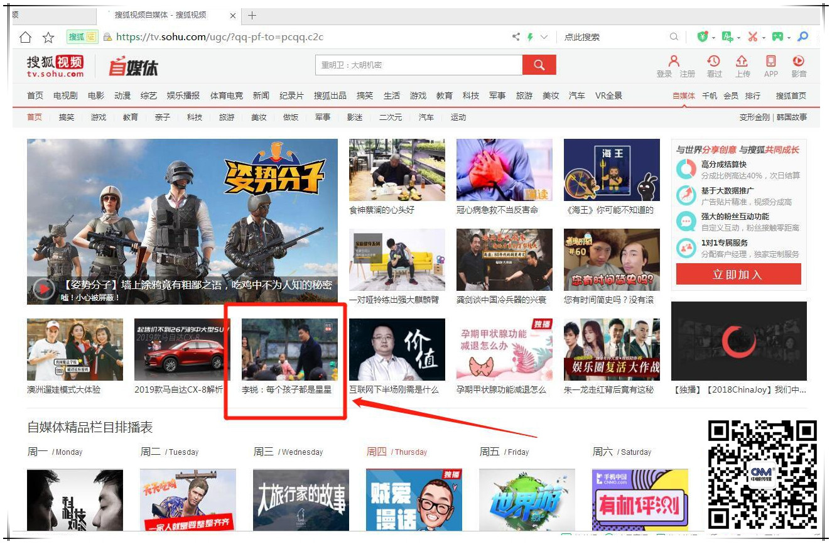Screen dimensions: 832x544
Task: Click the browser home icon
Action: [x=25, y=37]
